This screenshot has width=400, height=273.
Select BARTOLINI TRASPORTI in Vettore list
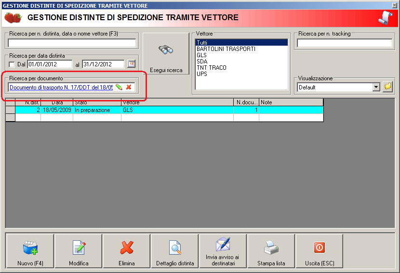point(241,49)
